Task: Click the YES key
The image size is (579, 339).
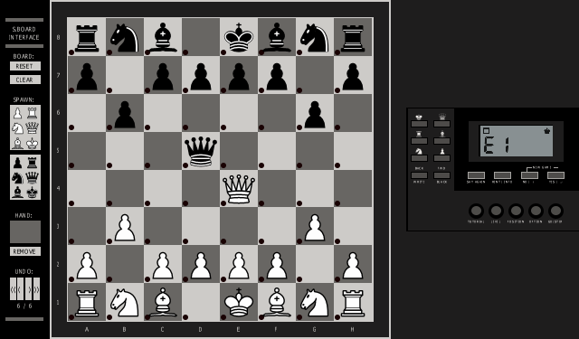Action: point(555,175)
